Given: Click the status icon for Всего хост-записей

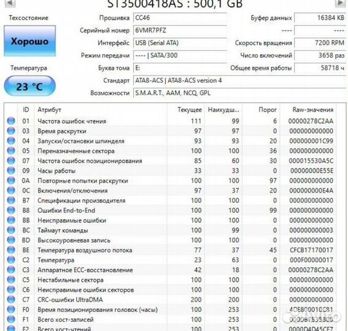Looking at the screenshot, I should 11,319.
